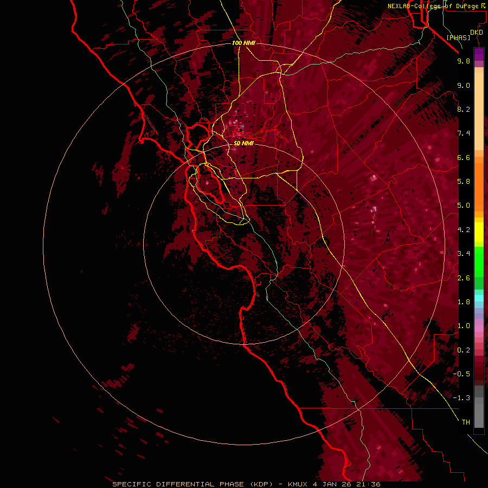This screenshot has height=488, width=488.
Task: Click the 8.2 value on the color scale
Action: (x=464, y=109)
